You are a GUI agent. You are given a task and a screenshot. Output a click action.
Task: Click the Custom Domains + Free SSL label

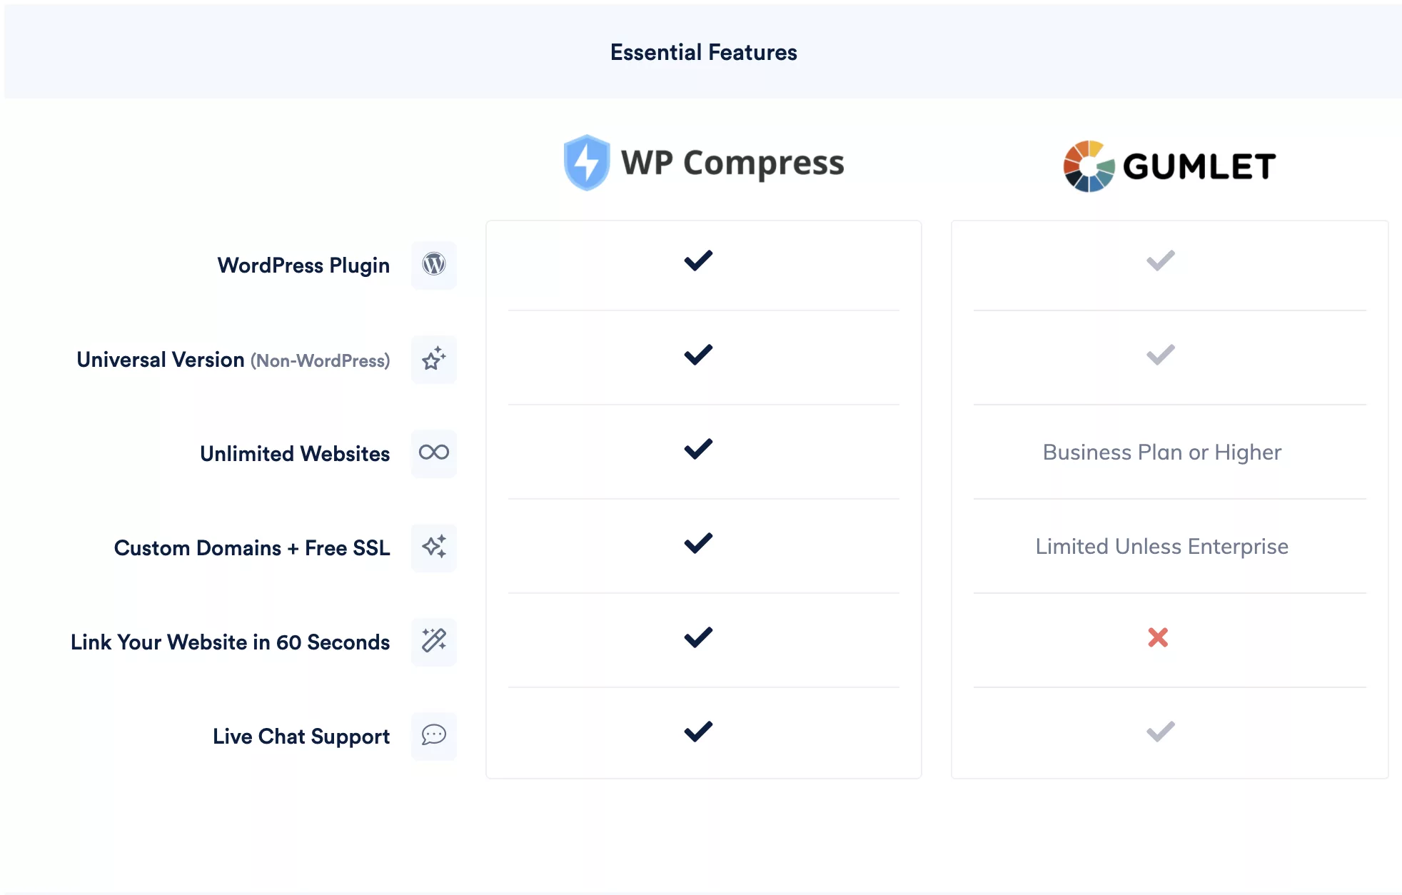[x=252, y=548]
